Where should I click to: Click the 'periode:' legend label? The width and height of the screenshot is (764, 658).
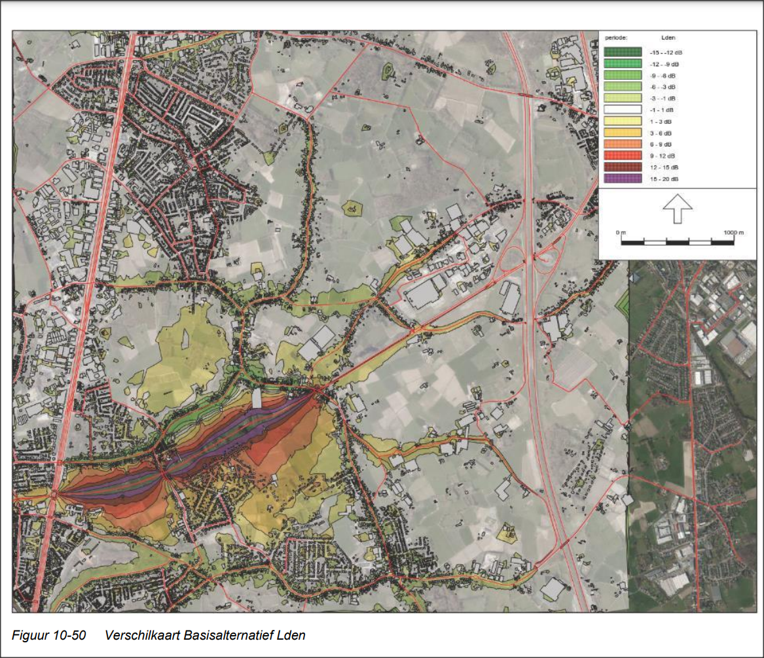617,38
